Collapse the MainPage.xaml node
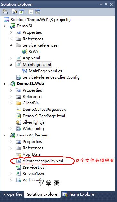 11,65
